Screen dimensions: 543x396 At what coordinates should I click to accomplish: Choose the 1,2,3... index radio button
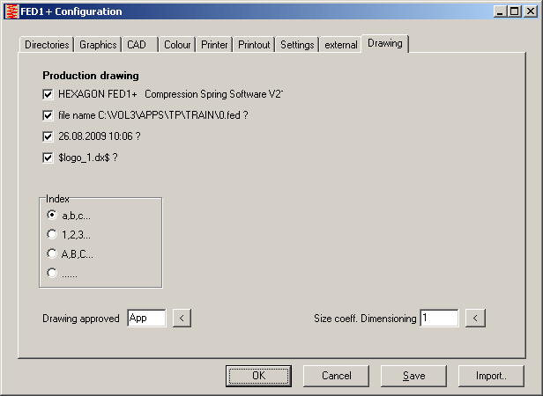click(53, 234)
